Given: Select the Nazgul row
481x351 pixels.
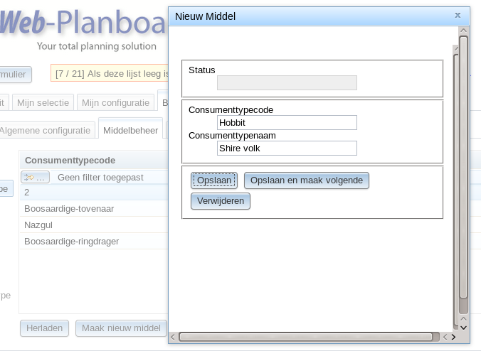Looking at the screenshot, I should tap(94, 225).
